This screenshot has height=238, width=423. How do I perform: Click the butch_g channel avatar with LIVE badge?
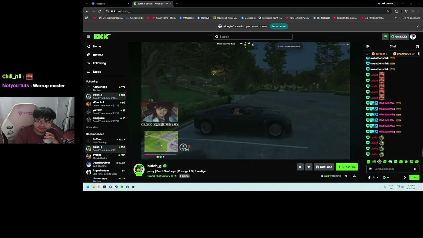[x=139, y=169]
